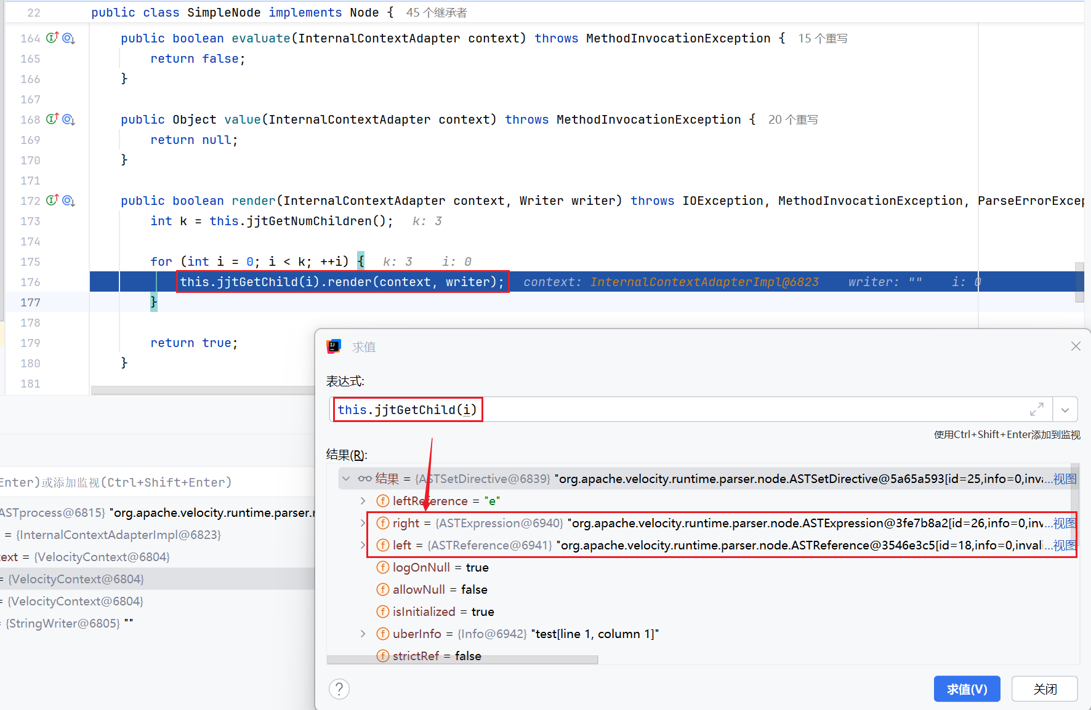
Task: Click overridden-method gutter icon on line 164
Action: [x=68, y=38]
